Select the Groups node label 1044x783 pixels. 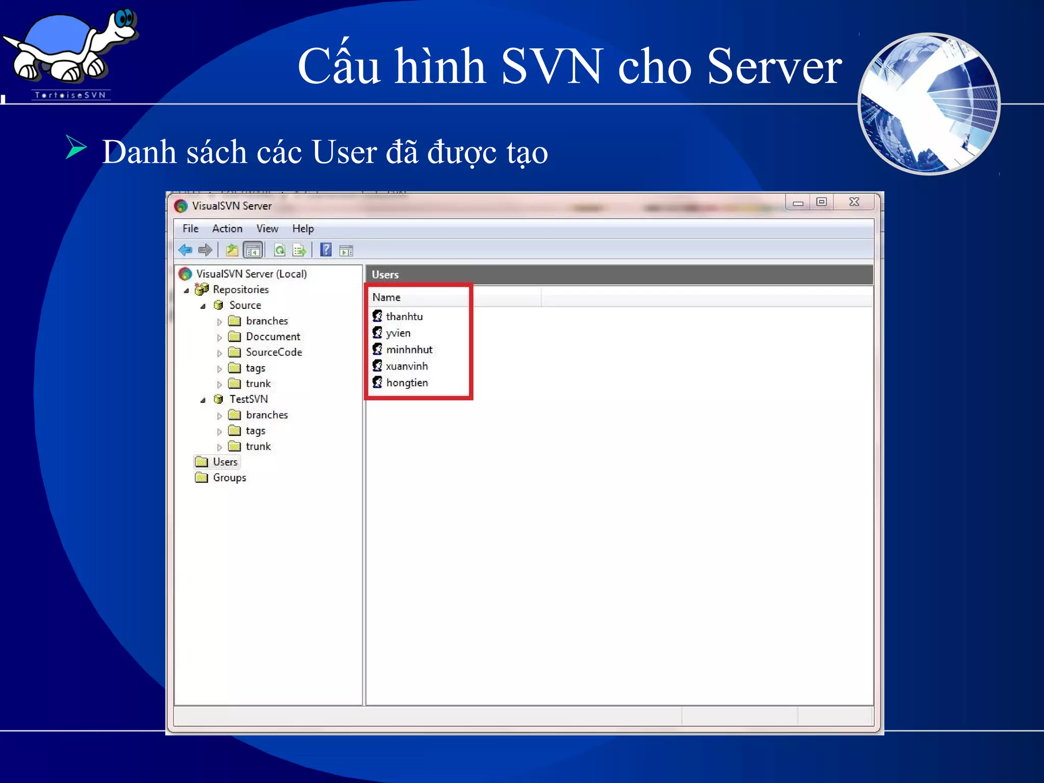pyautogui.click(x=229, y=478)
